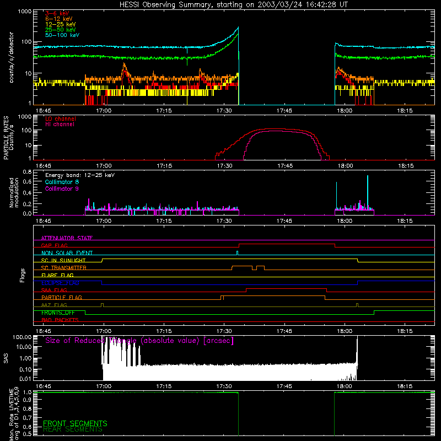Click the 17:30 tick label of top plot
Screen dimensions: 441x441
tap(224, 111)
